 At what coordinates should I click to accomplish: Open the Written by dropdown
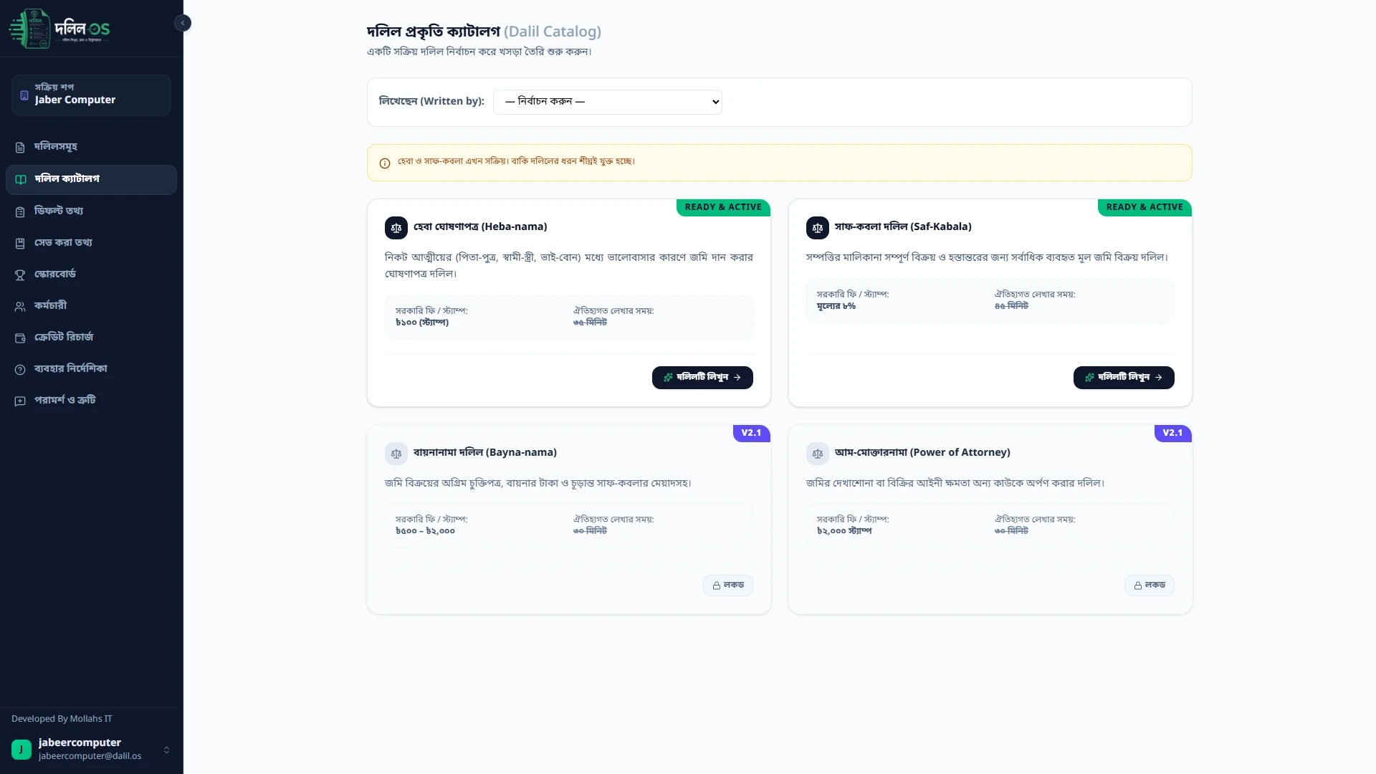pos(608,102)
